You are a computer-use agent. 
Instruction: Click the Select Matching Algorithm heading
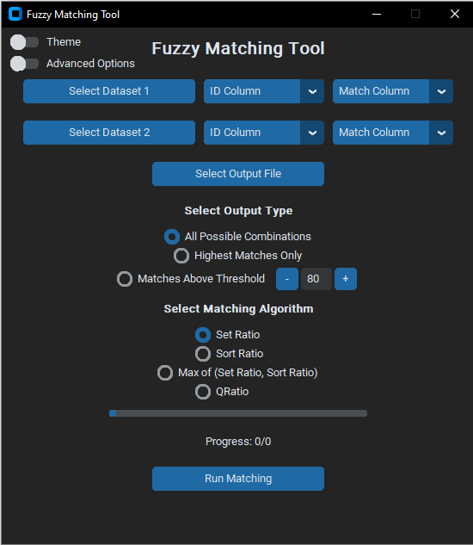click(238, 308)
